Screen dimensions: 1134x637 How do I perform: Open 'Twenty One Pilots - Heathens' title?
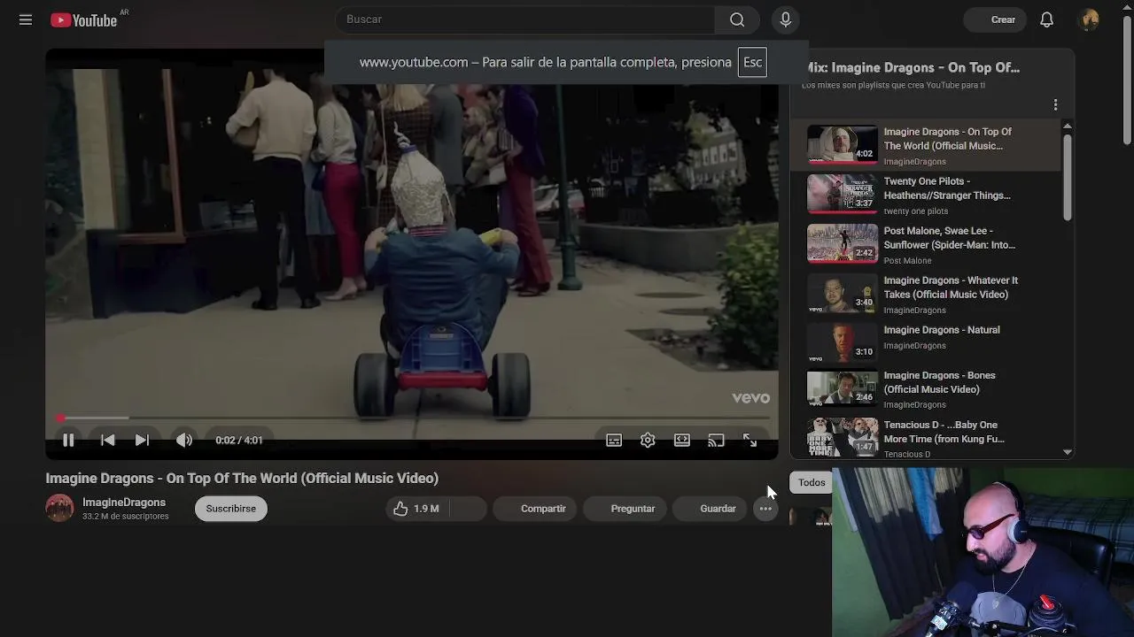click(946, 188)
